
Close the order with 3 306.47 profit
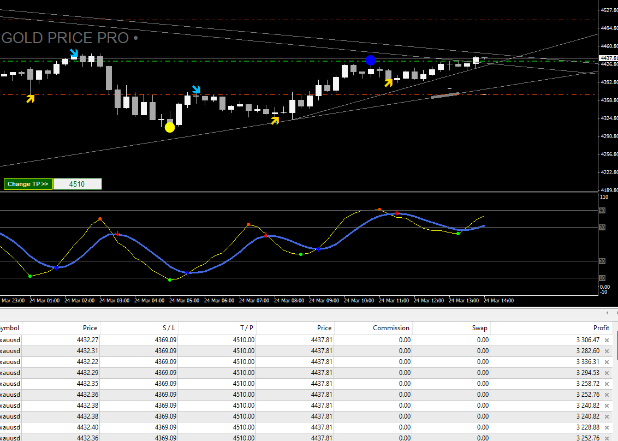click(607, 340)
